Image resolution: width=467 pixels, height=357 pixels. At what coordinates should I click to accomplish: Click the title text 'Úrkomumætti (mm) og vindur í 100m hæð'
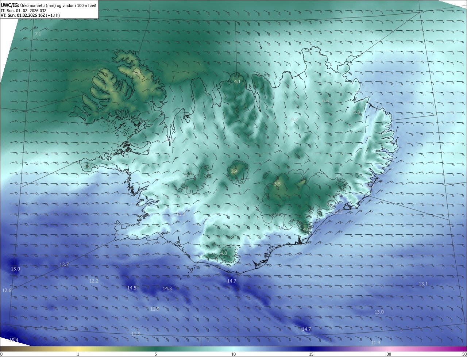[x=59, y=5]
